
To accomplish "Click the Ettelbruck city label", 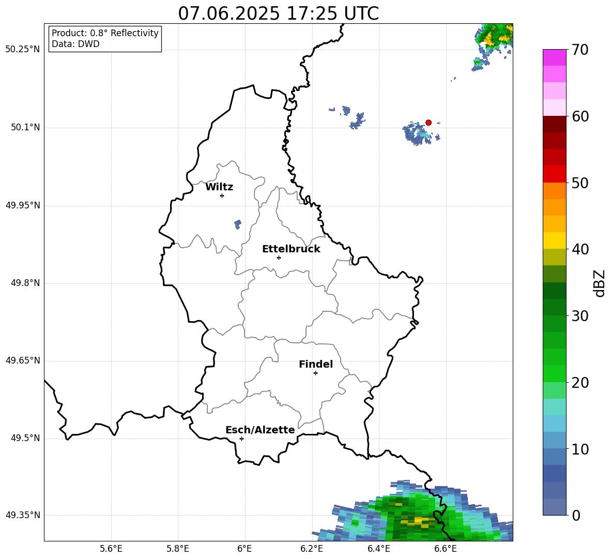I will pyautogui.click(x=291, y=249).
